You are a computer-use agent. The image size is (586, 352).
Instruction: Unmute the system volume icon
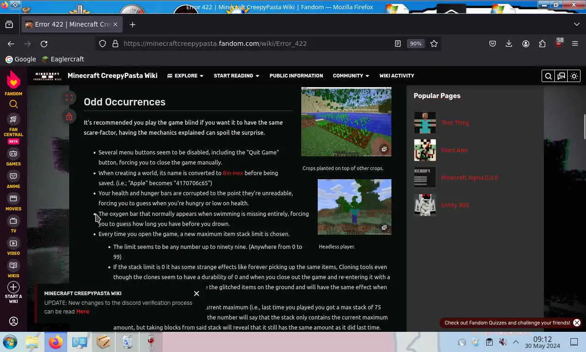503,342
